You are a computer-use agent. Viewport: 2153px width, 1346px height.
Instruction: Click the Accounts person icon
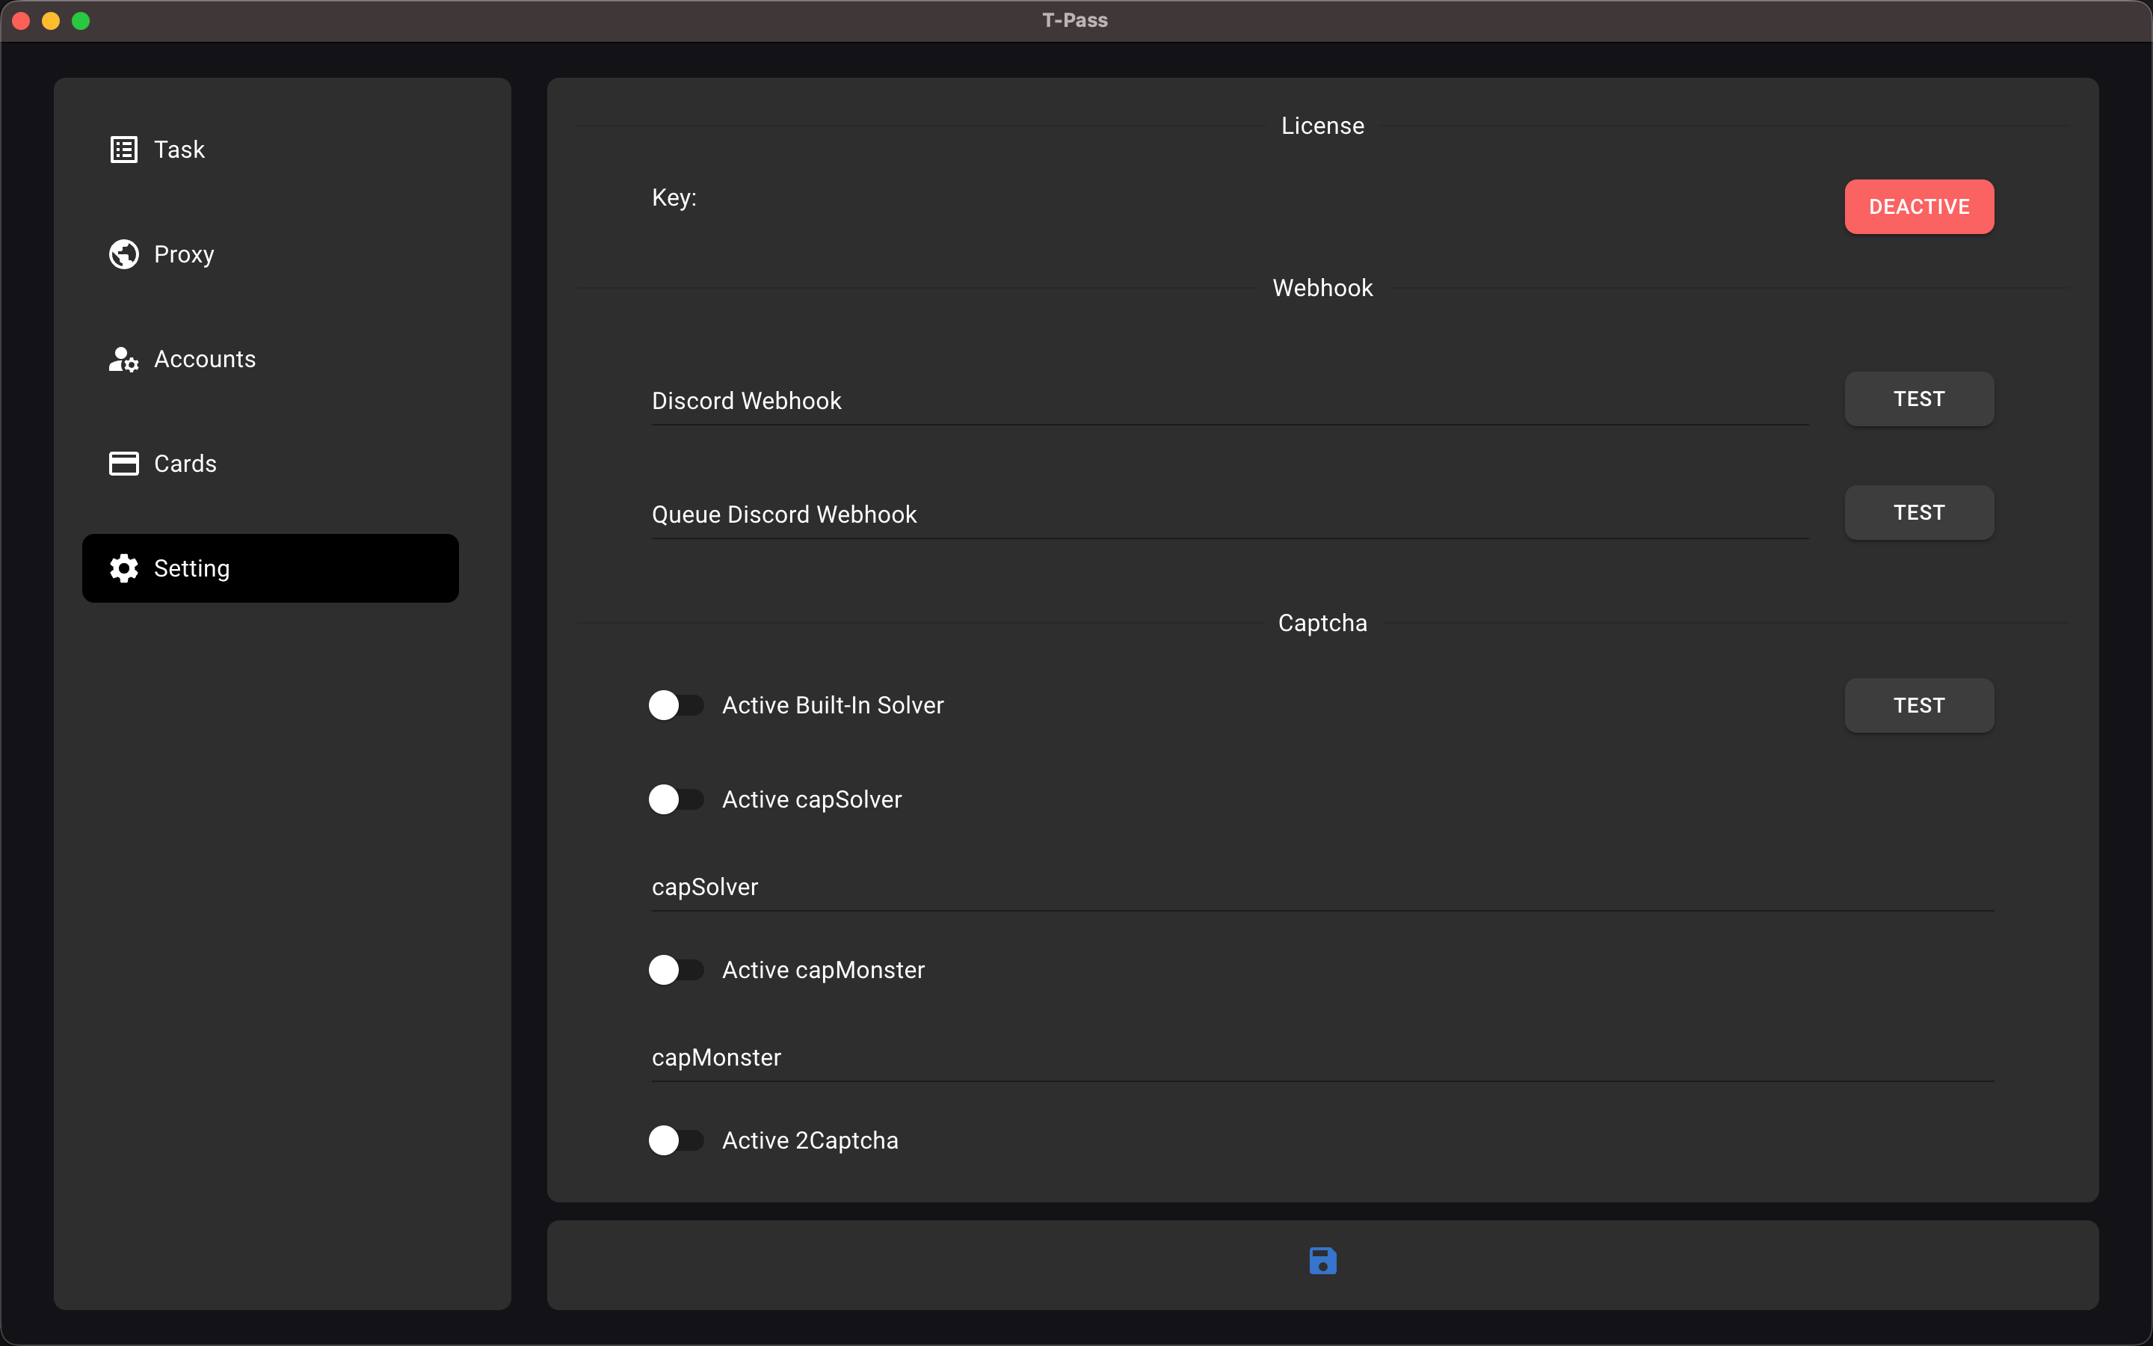tap(123, 359)
